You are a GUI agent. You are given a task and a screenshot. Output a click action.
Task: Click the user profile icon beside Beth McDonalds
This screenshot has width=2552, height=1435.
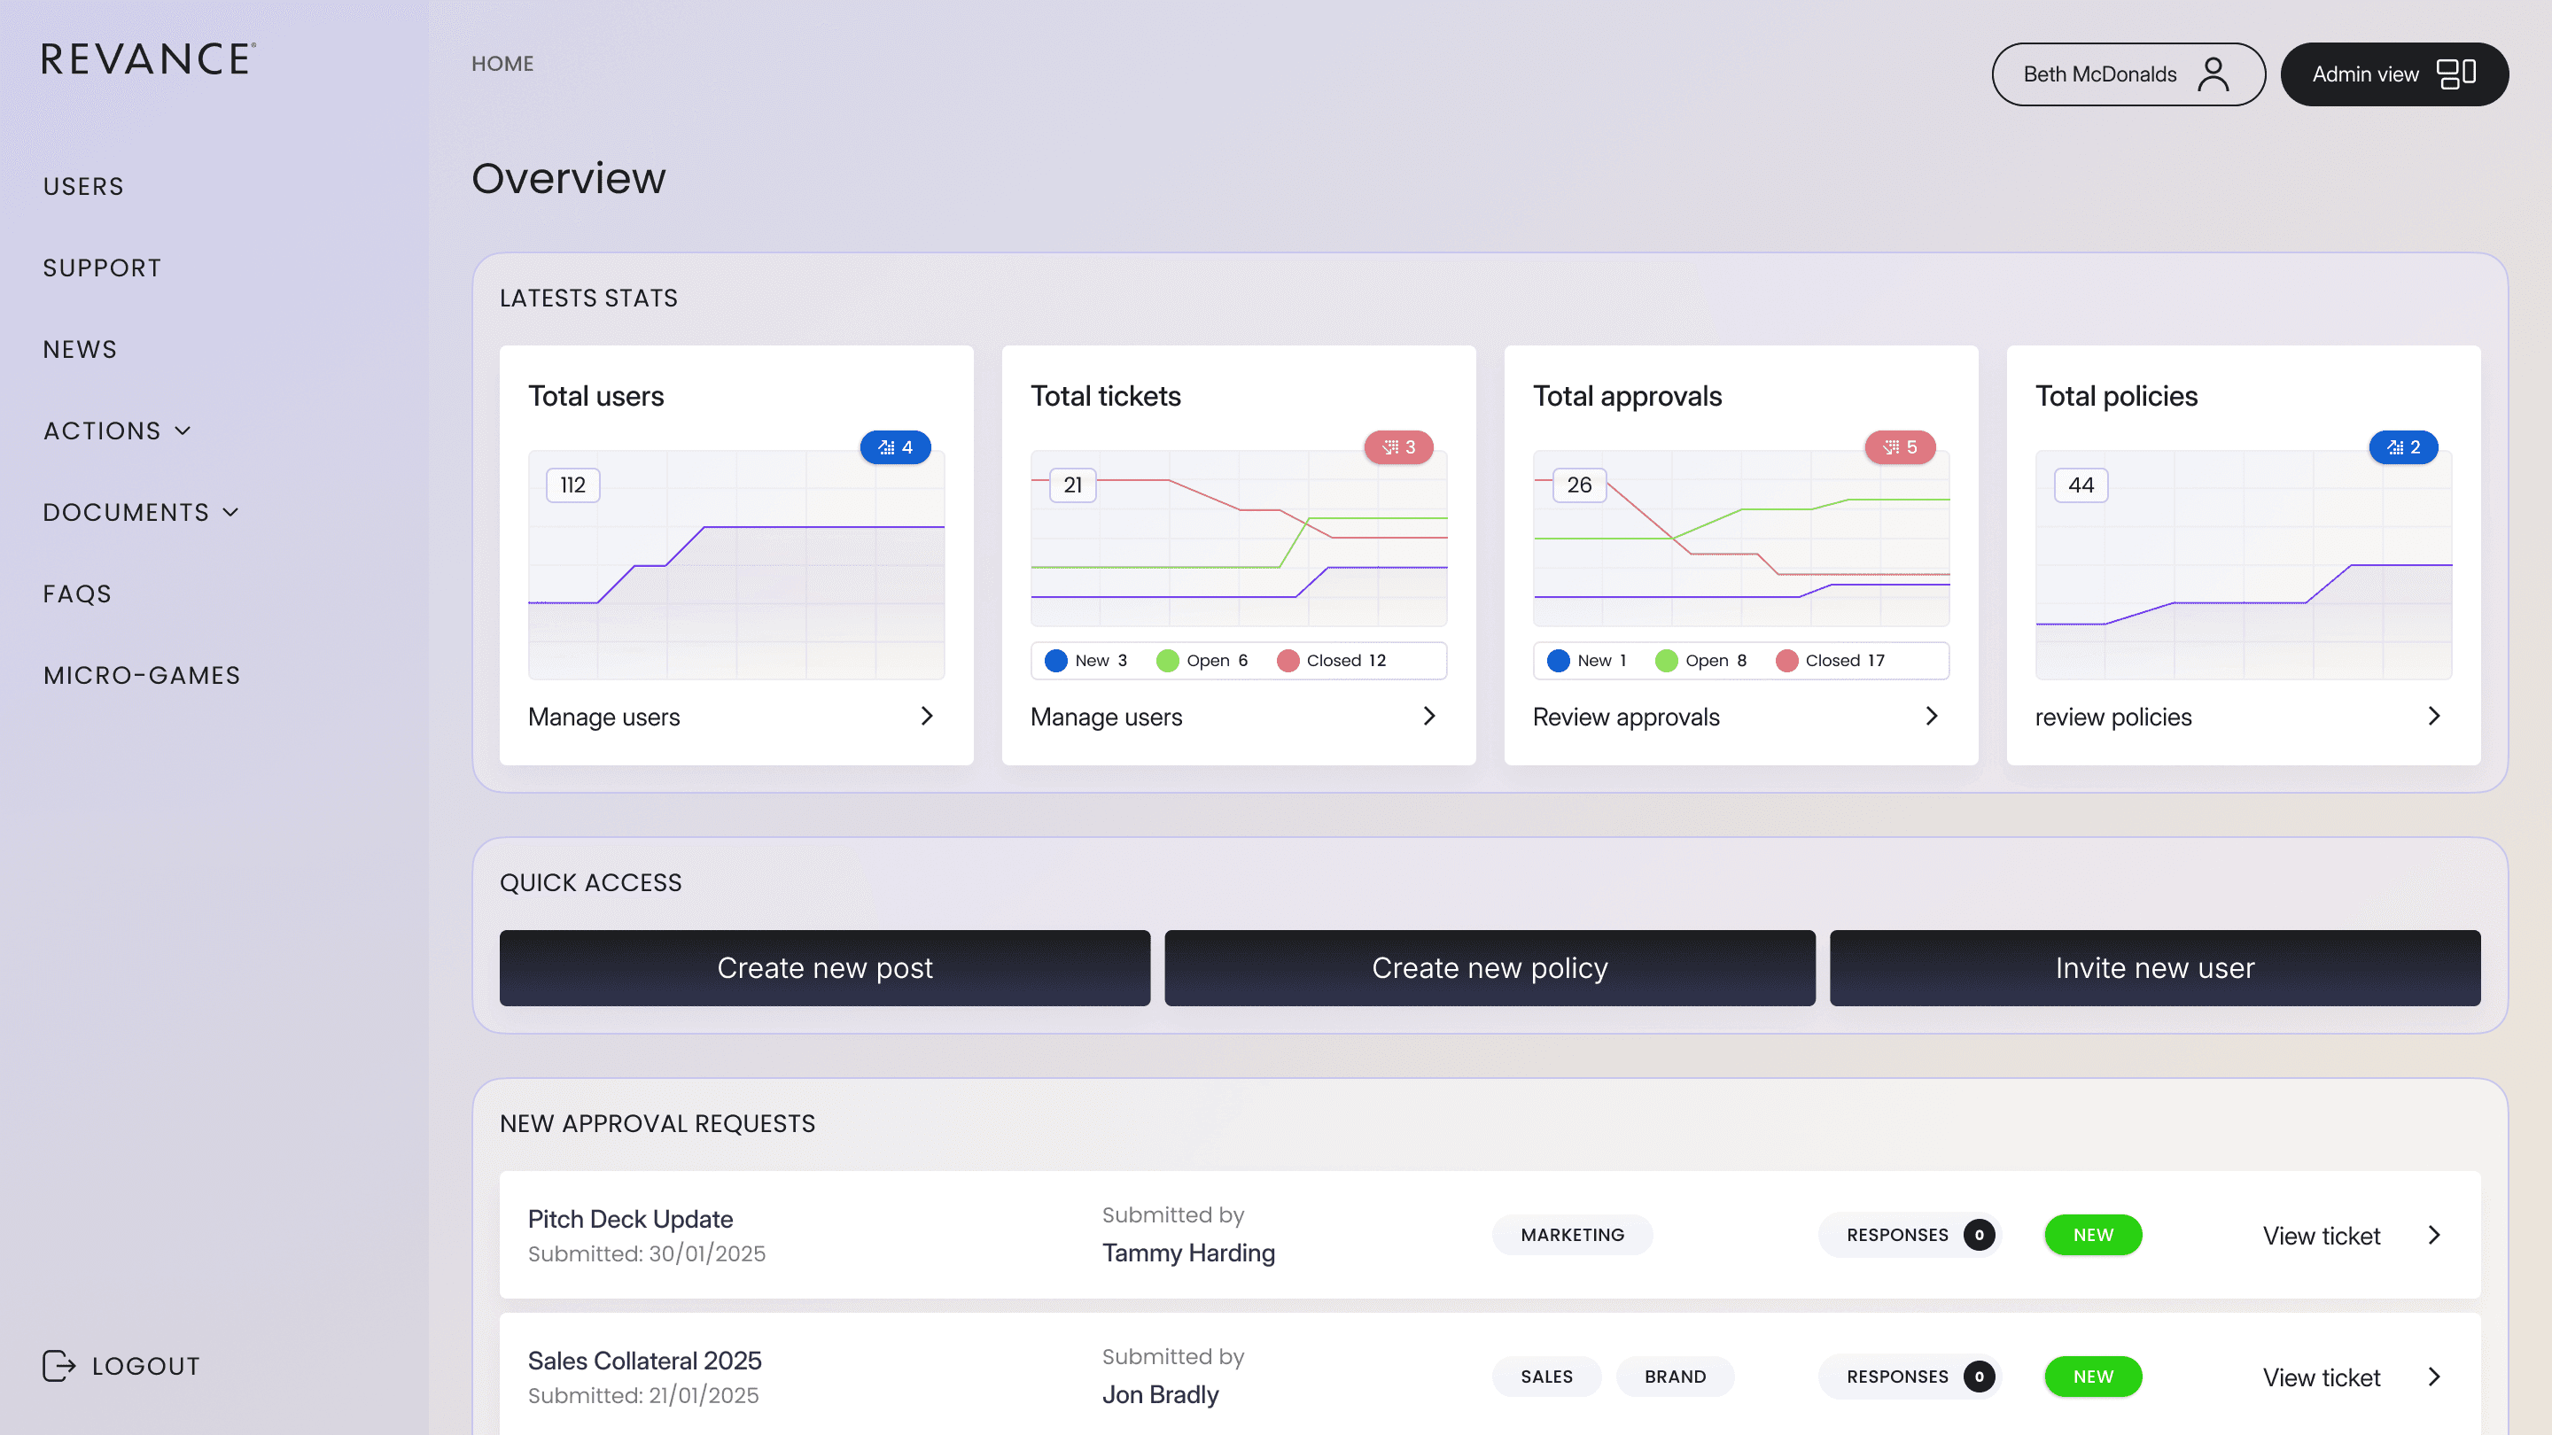point(2213,74)
